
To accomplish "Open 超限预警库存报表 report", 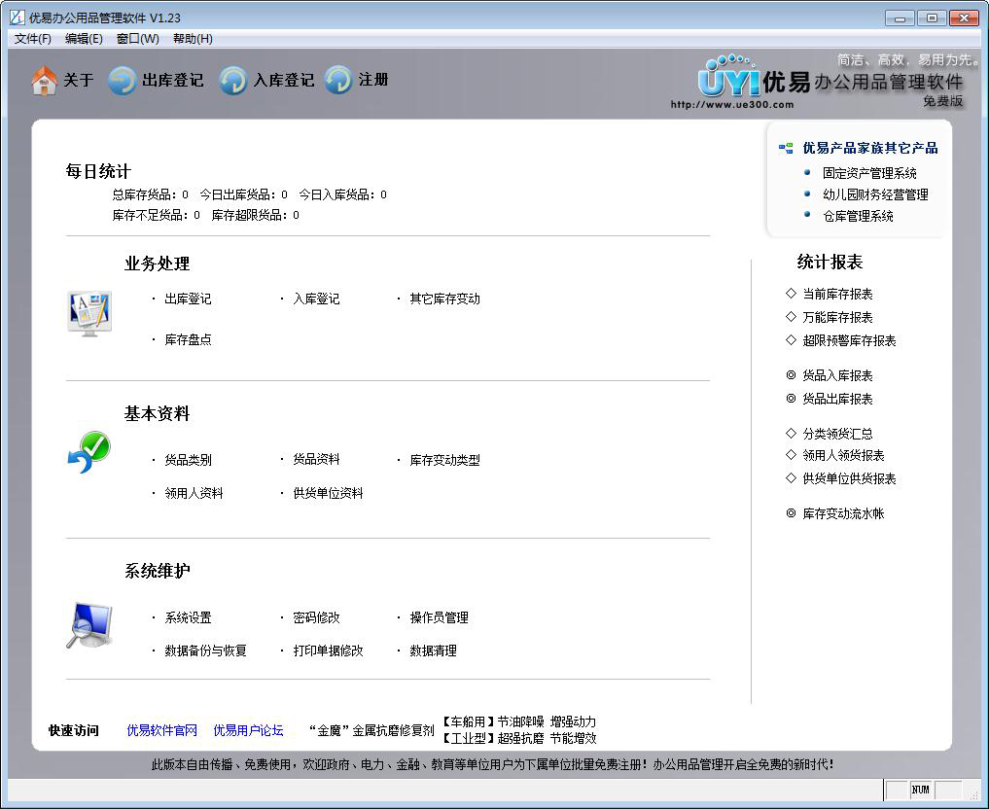I will pyautogui.click(x=849, y=341).
